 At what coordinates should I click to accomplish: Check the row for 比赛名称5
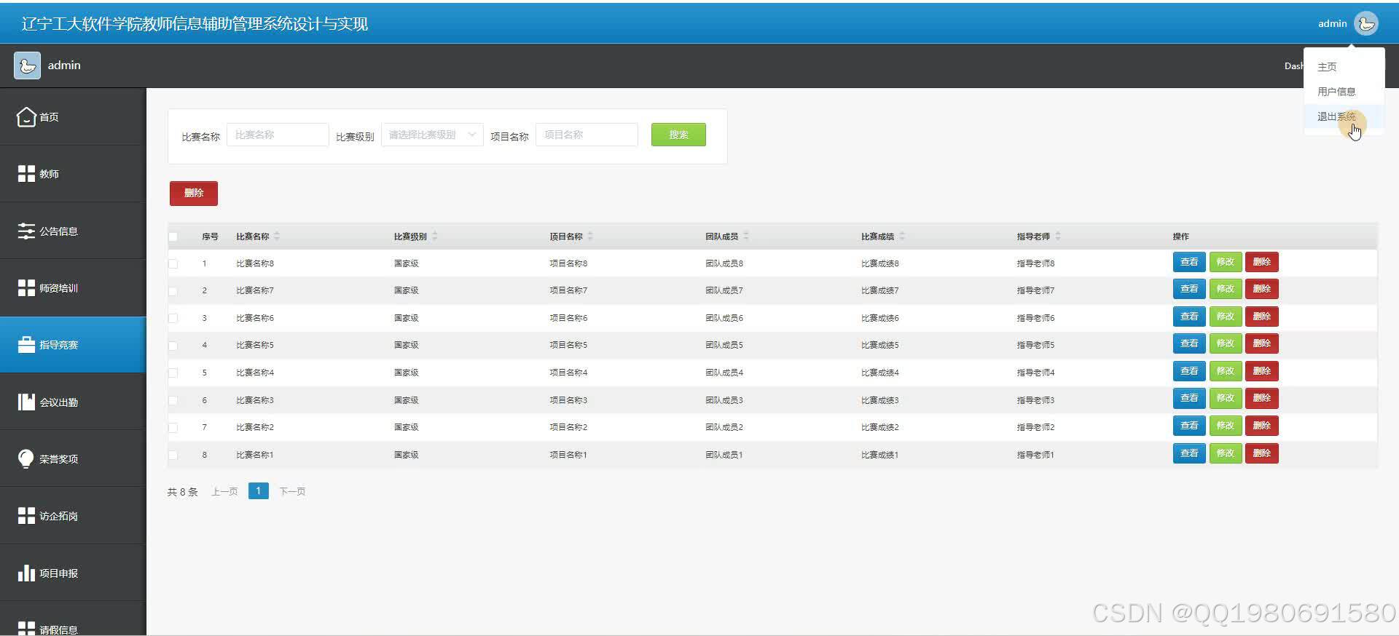(173, 346)
